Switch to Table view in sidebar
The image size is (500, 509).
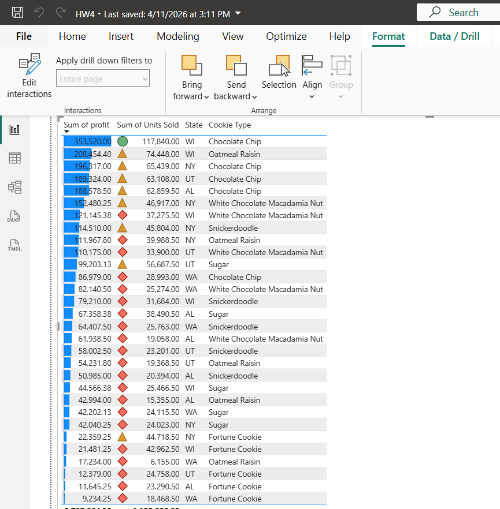(x=14, y=158)
